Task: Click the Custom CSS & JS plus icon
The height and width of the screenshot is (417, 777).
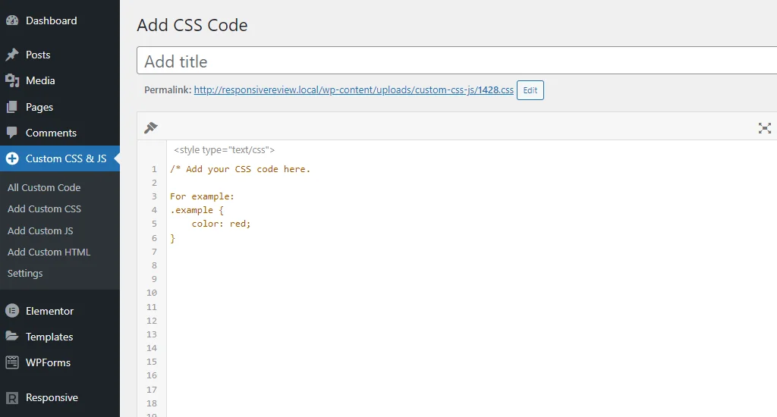Action: point(12,158)
